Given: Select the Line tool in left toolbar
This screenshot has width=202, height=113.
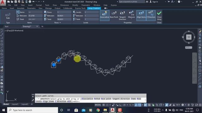Looking at the screenshot, I should pyautogui.click(x=2, y=31).
